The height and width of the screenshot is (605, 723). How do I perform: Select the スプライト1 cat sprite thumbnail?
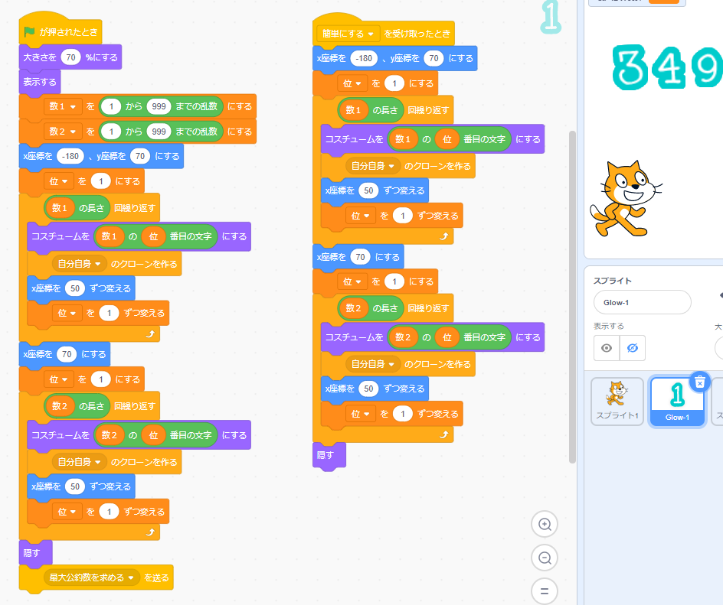(x=617, y=401)
